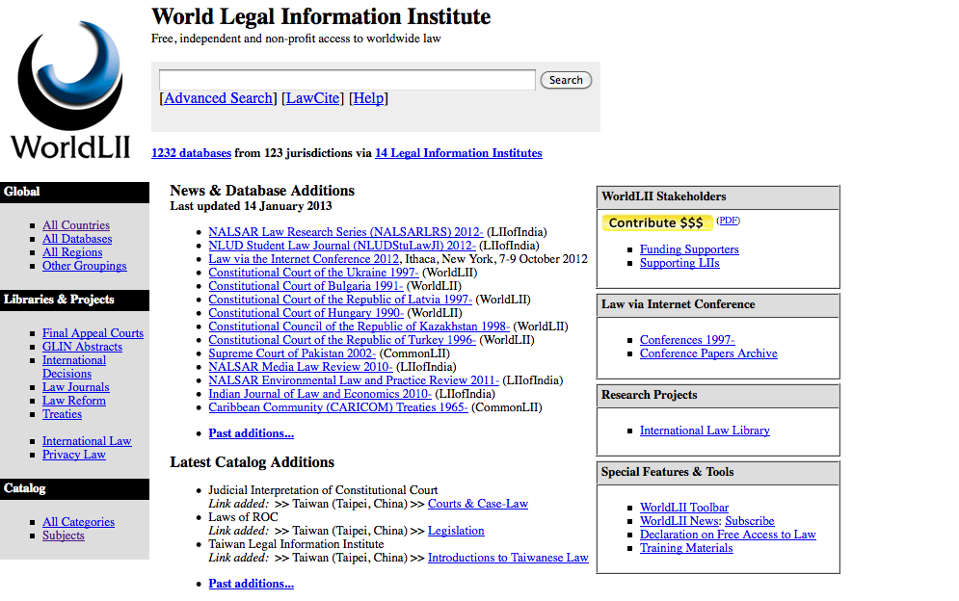The width and height of the screenshot is (959, 601).
Task: Open Law via the Internet Conference 2012
Action: 304,259
